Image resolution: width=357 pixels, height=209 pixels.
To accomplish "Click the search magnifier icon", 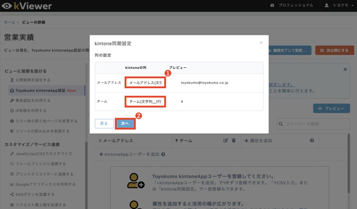I will (x=281, y=124).
